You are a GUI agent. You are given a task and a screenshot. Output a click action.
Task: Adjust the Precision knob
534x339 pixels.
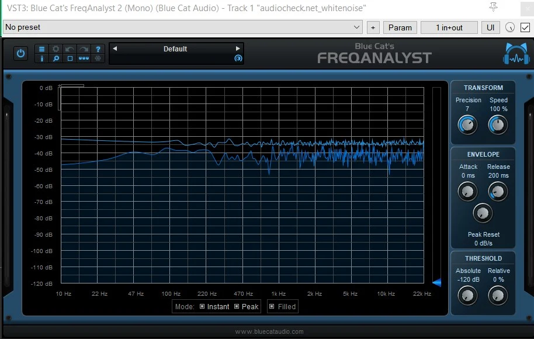point(467,124)
